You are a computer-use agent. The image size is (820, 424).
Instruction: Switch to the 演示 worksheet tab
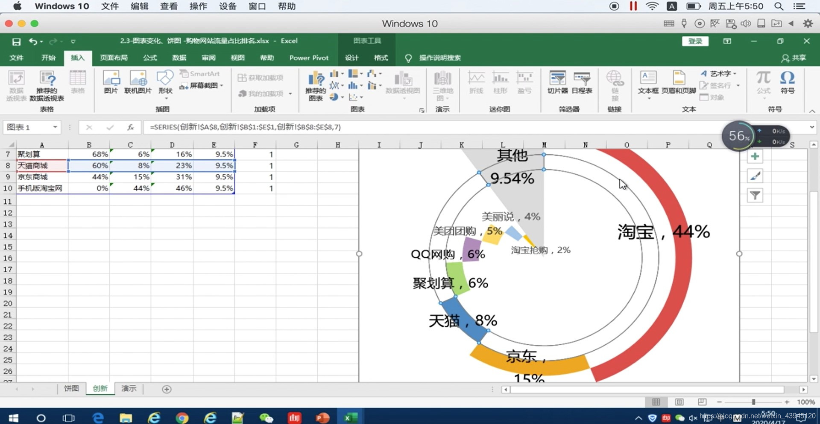tap(129, 389)
